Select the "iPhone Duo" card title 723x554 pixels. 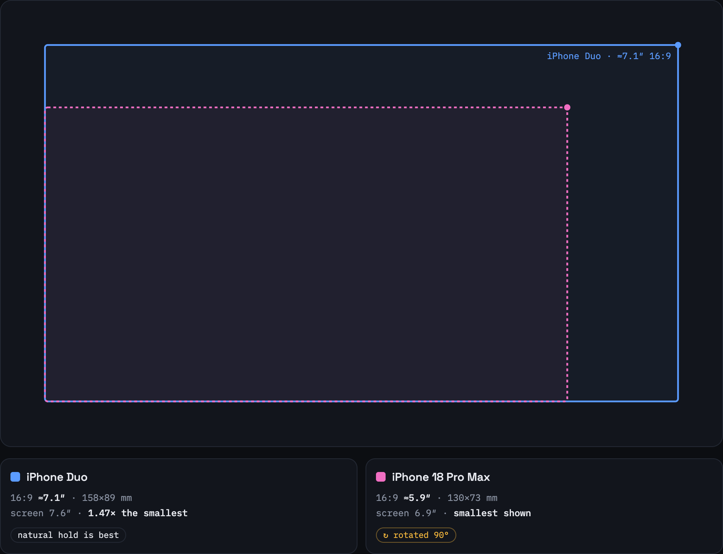click(57, 477)
